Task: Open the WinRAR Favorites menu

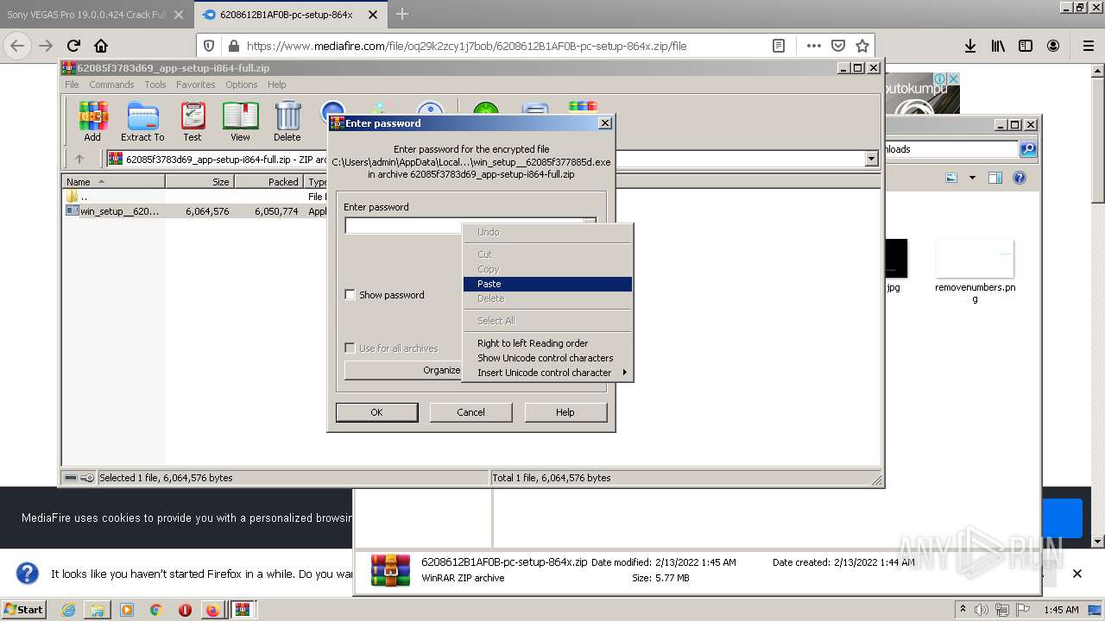Action: click(x=196, y=85)
